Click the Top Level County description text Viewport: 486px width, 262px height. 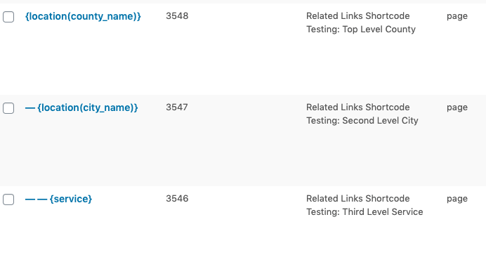[x=361, y=22]
